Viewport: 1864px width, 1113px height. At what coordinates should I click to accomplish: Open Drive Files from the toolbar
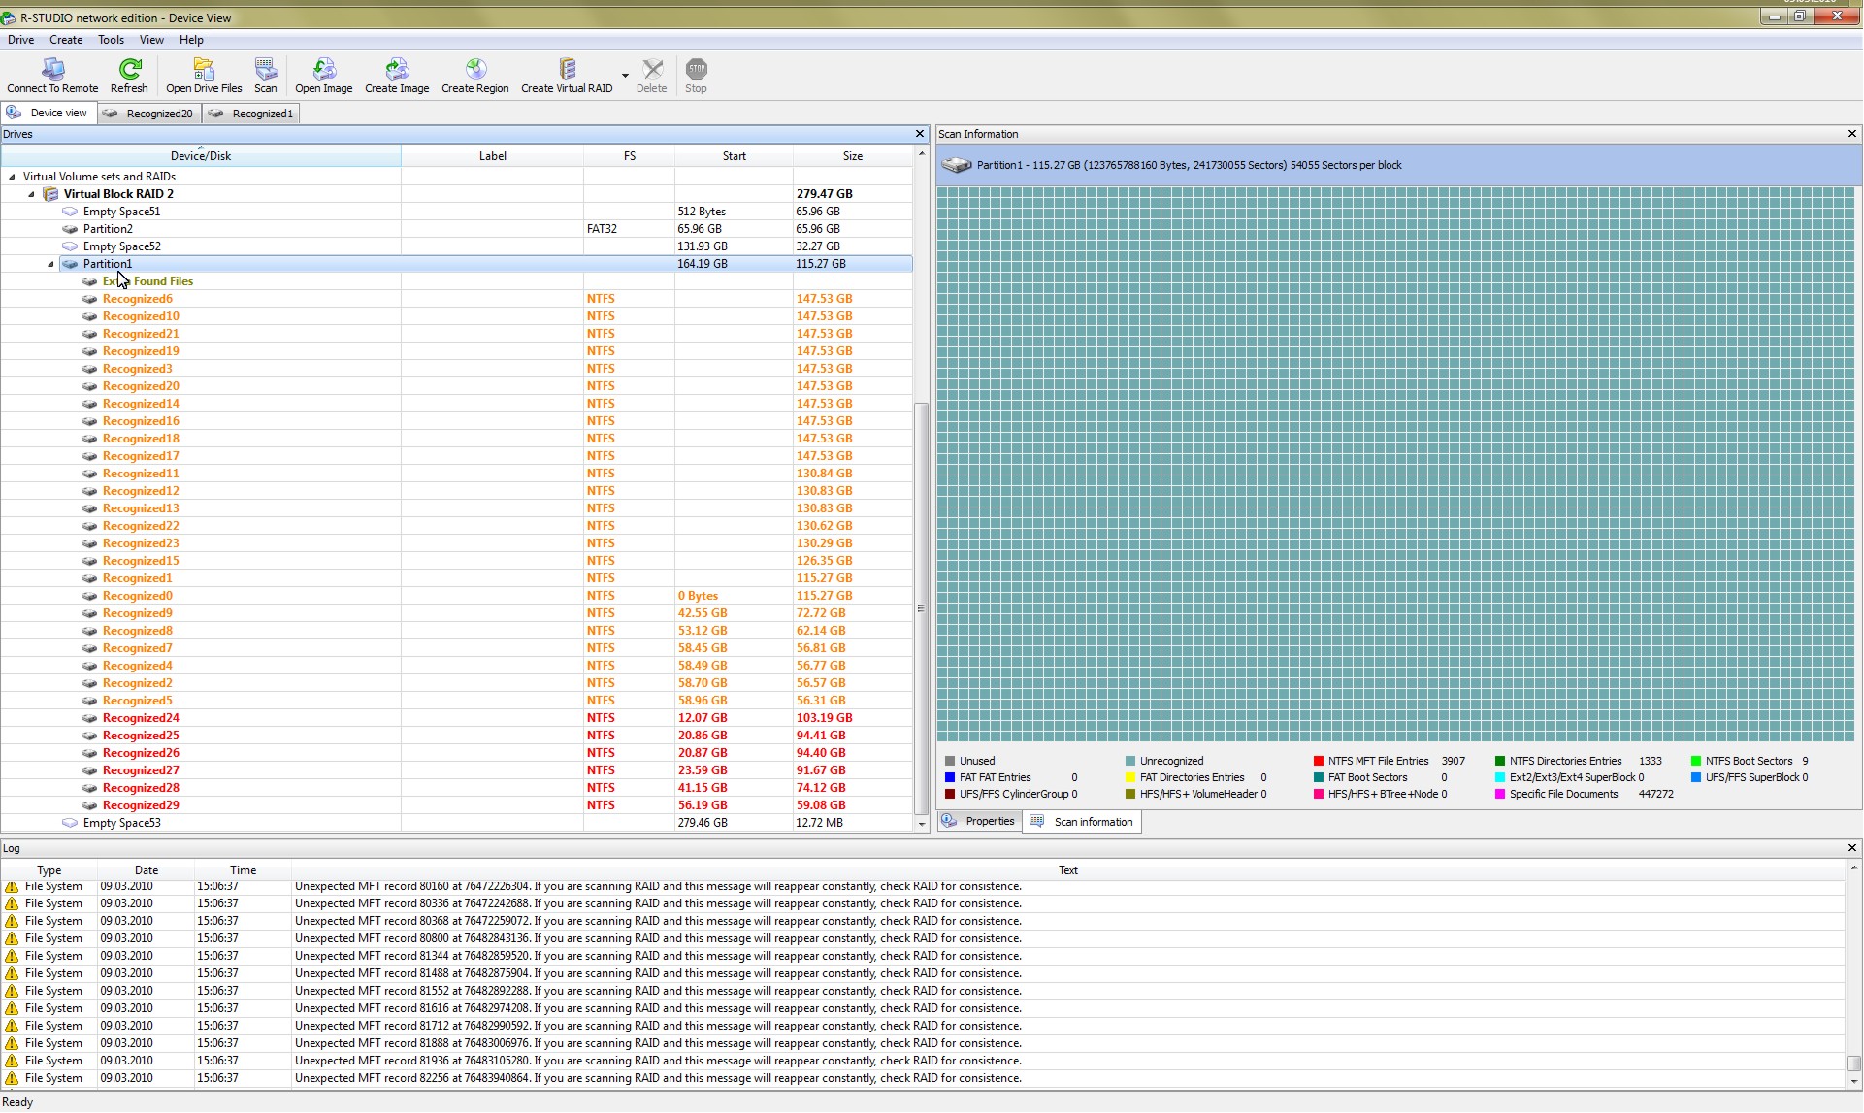point(204,70)
